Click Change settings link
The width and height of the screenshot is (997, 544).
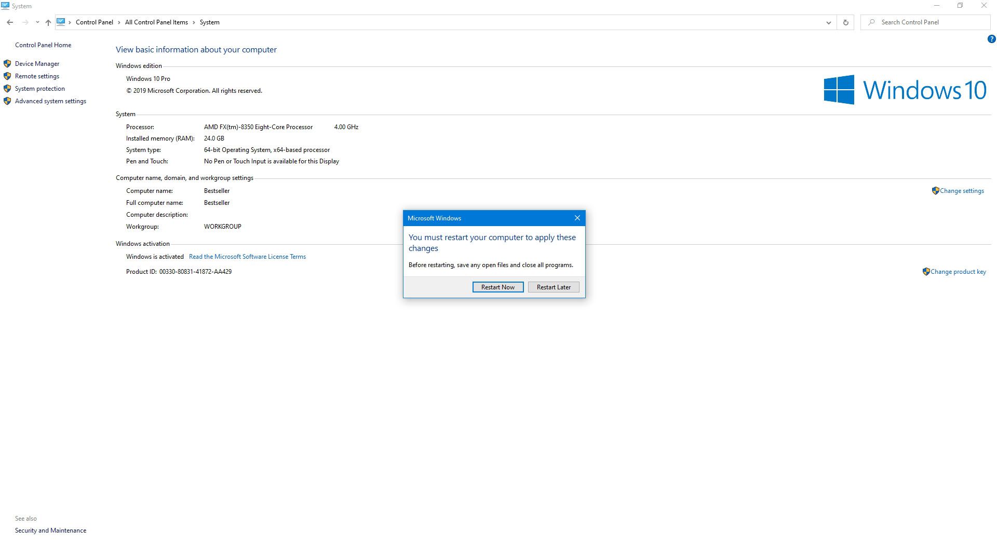coord(962,191)
